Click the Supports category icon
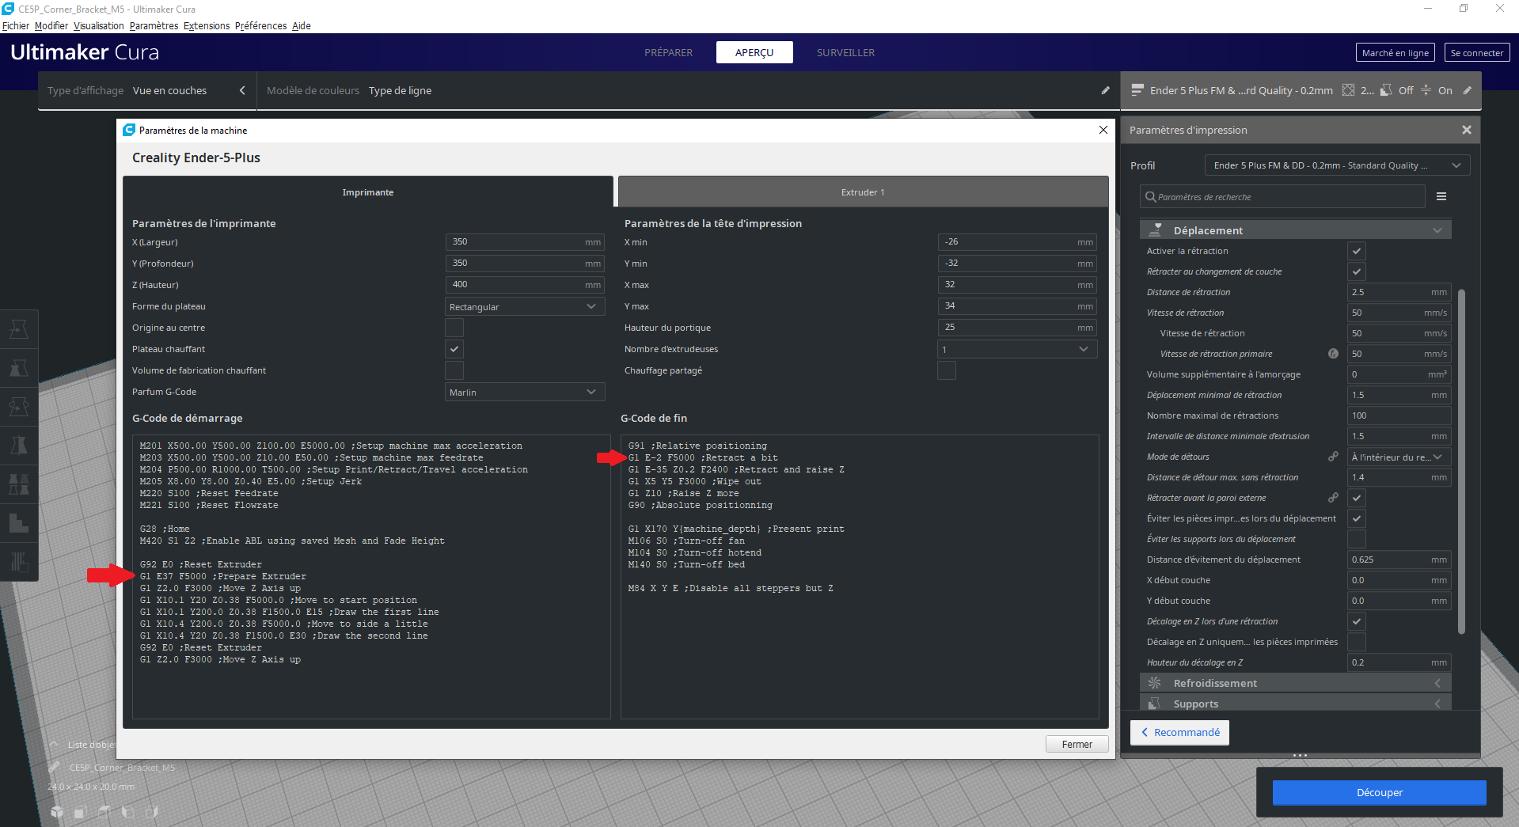1519x827 pixels. click(x=1154, y=704)
